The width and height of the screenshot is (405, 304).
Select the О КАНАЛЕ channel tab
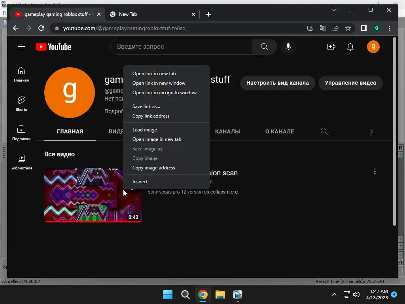(x=280, y=131)
